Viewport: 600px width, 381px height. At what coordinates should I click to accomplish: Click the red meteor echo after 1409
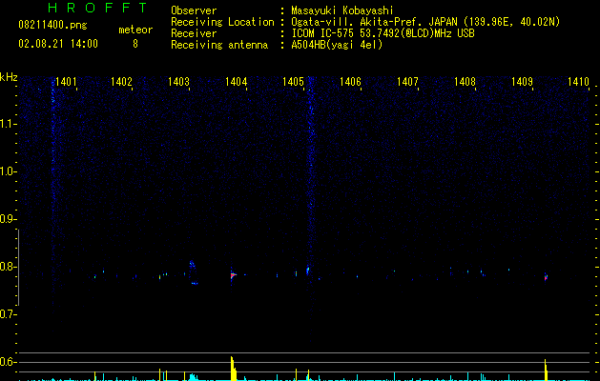click(x=546, y=277)
